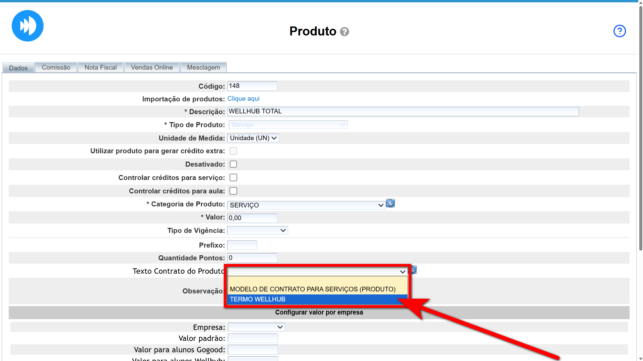Open the Nota Fiscal tab
The image size is (643, 361).
pyautogui.click(x=101, y=67)
